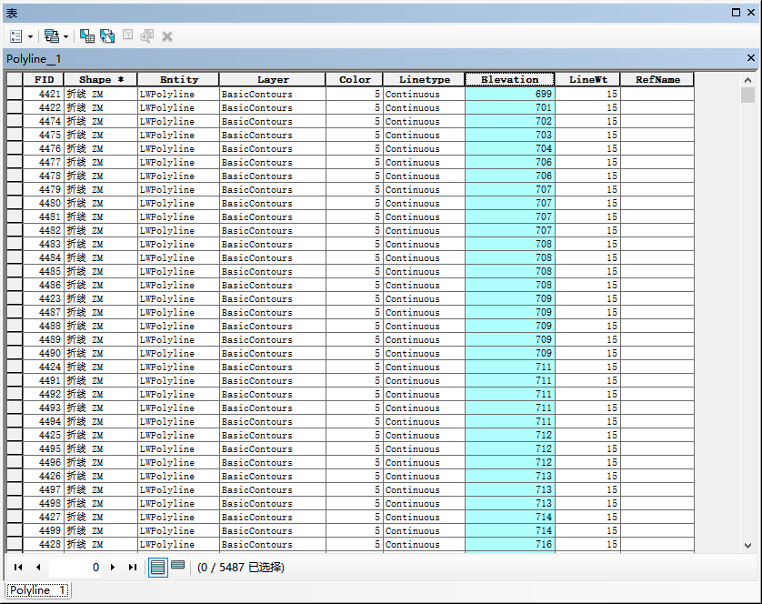The width and height of the screenshot is (762, 604).
Task: Click the vertical scrollbar down arrow
Action: click(748, 546)
